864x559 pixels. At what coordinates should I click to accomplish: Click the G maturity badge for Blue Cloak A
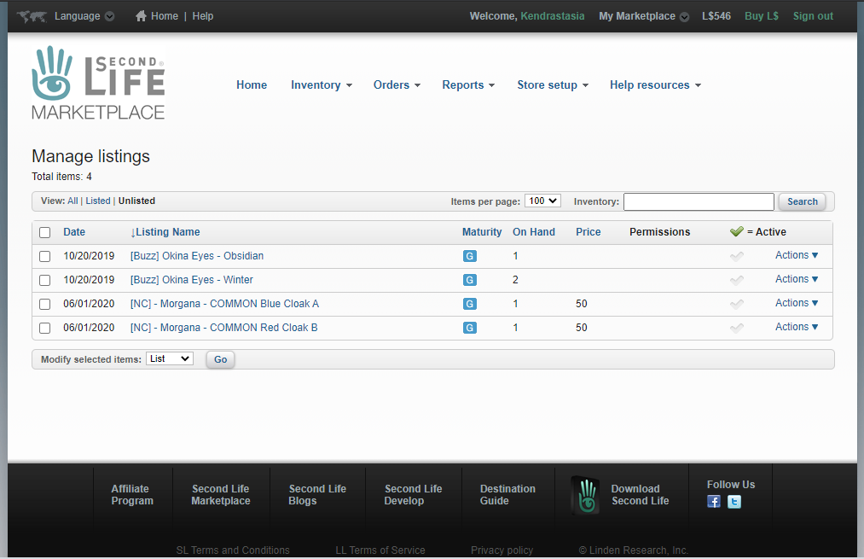click(469, 304)
